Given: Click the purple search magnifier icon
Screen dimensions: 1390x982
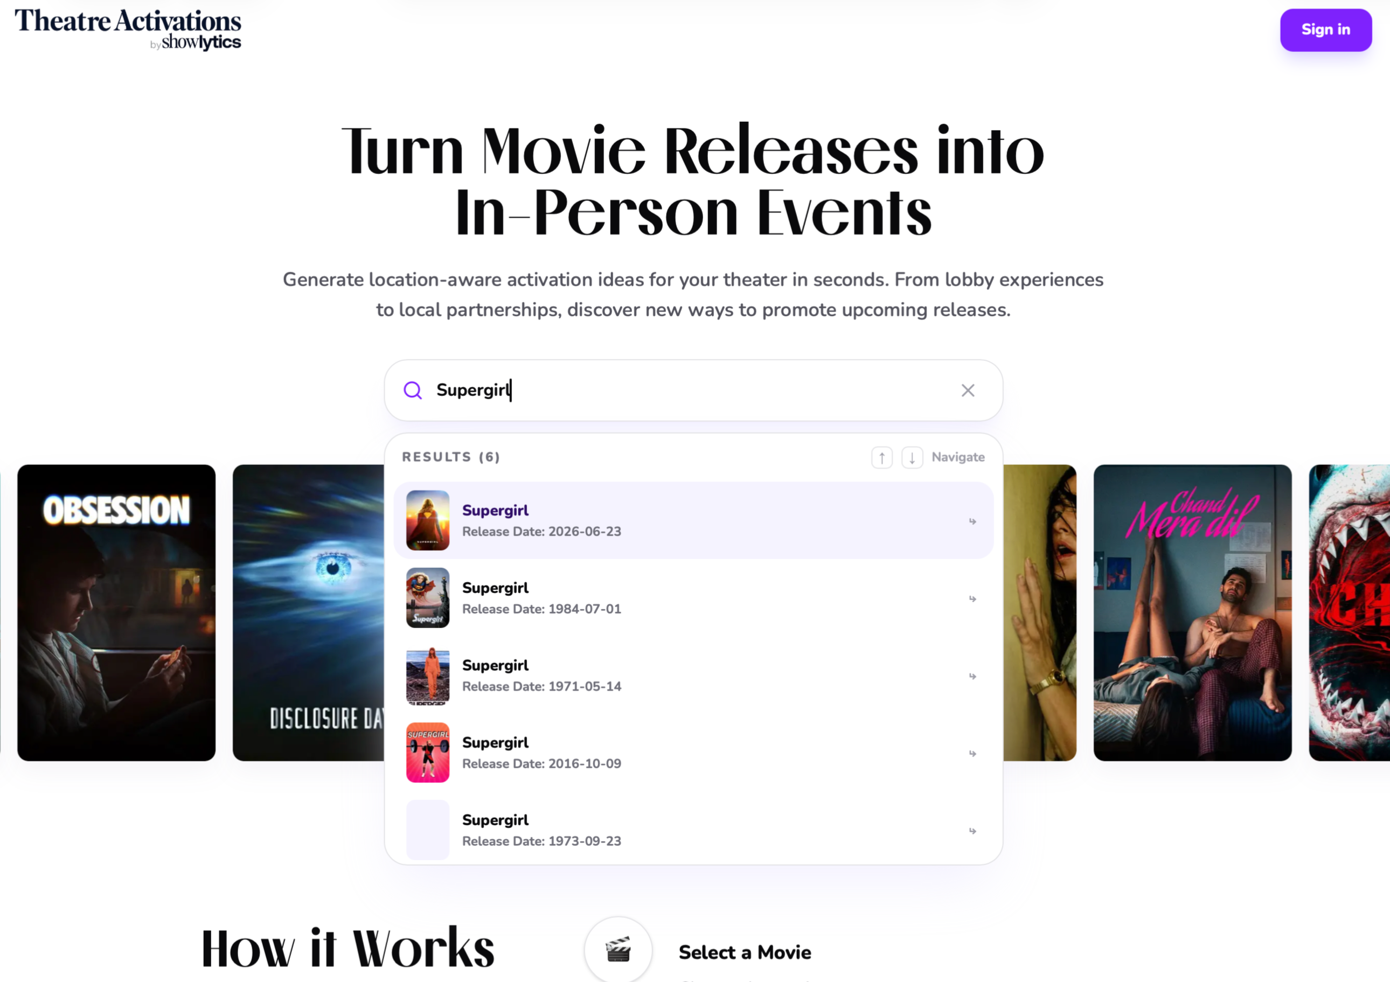Looking at the screenshot, I should click(412, 390).
